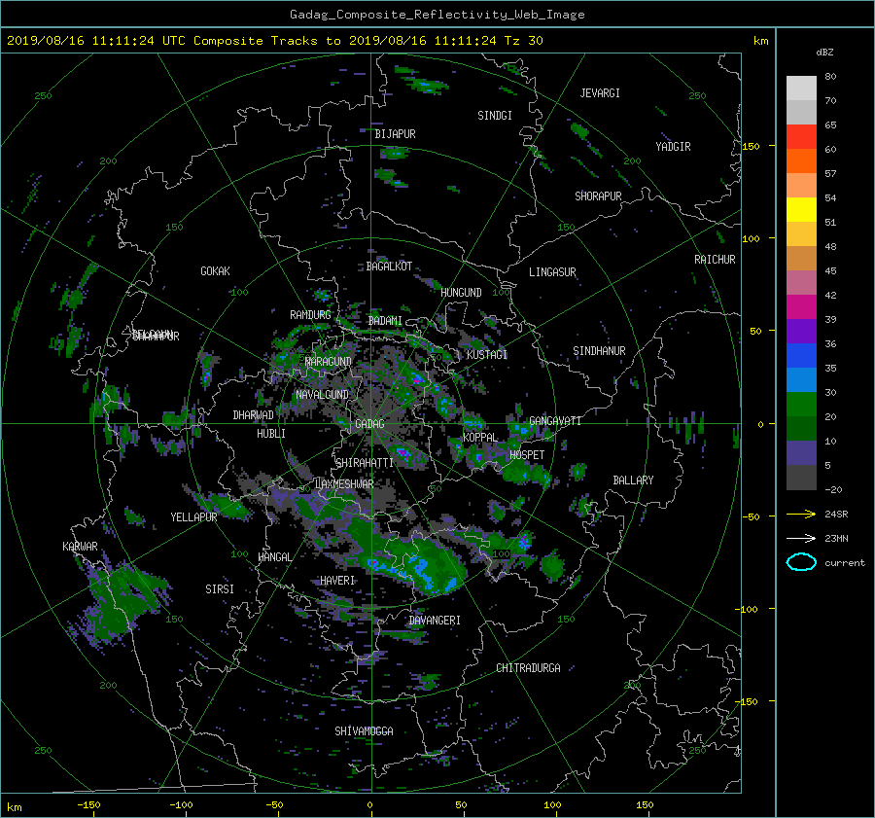This screenshot has width=875, height=818.
Task: Click the GADAG radar center label
Action: (369, 424)
